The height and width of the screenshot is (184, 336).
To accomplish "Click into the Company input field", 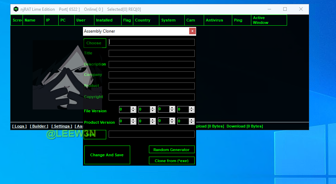I will (x=151, y=75).
